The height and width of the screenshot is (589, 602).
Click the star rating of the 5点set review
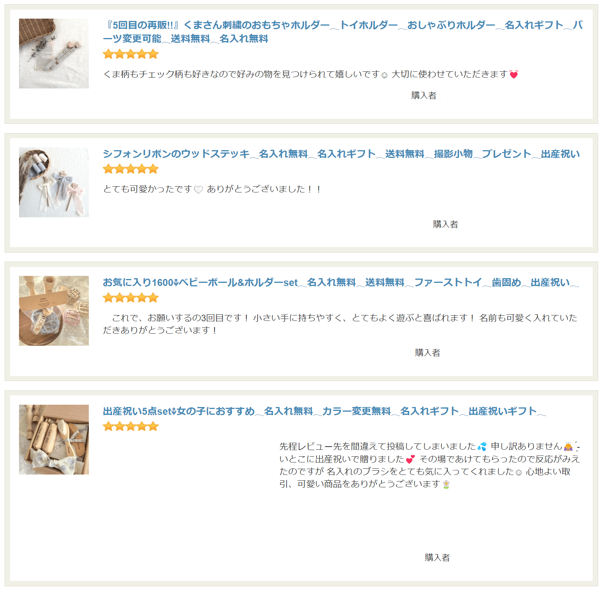[131, 427]
